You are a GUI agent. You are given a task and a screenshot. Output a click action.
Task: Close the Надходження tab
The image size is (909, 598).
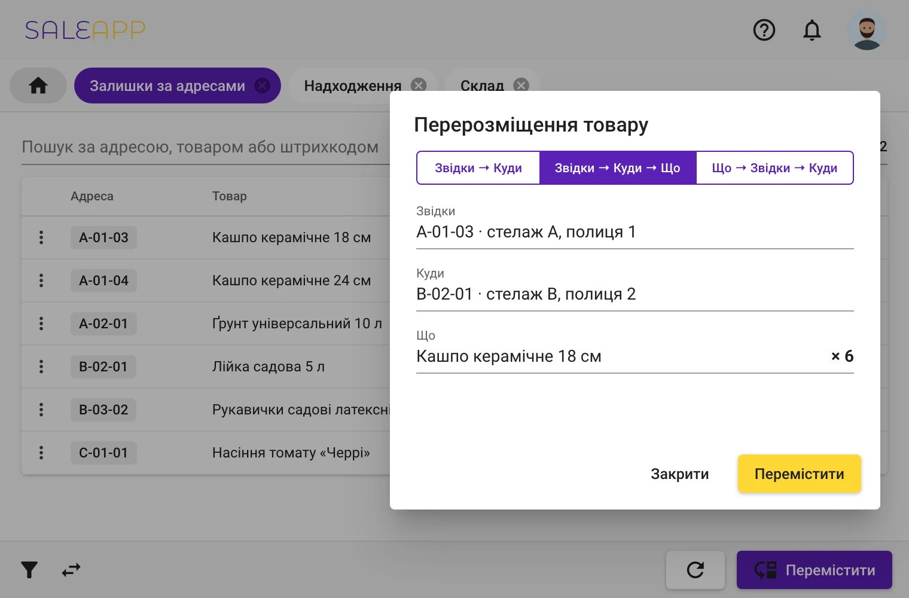[x=419, y=86]
